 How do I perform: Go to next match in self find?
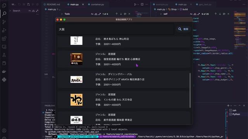pos(220,14)
